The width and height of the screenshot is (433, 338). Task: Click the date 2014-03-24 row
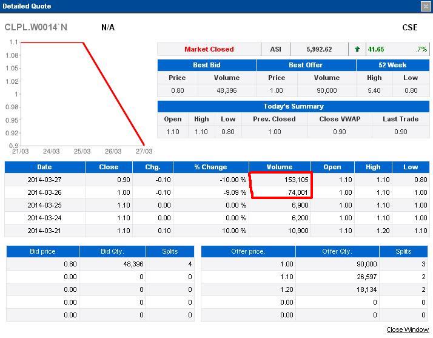click(44, 218)
